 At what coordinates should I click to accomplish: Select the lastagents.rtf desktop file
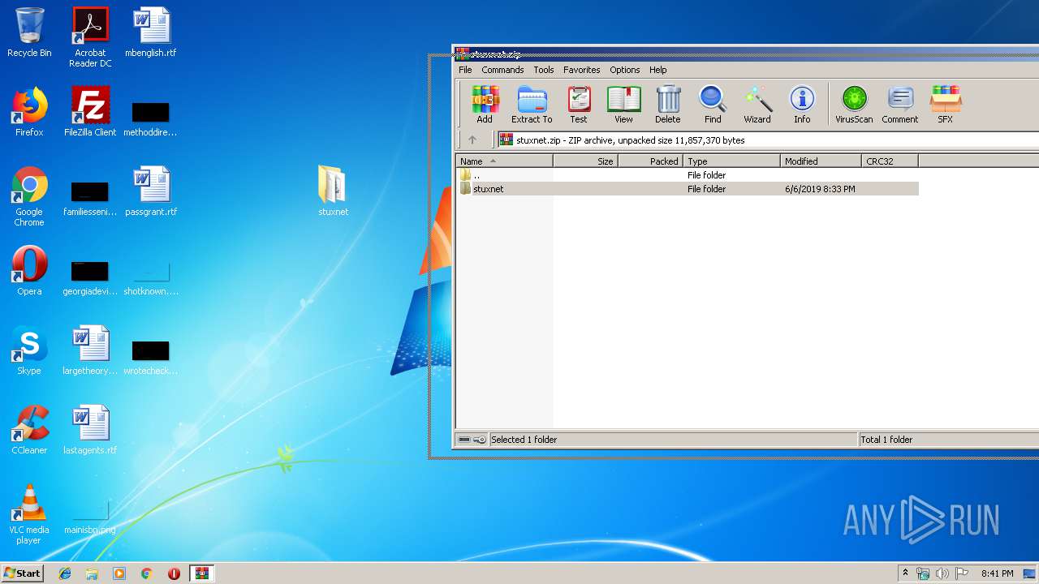tap(90, 430)
